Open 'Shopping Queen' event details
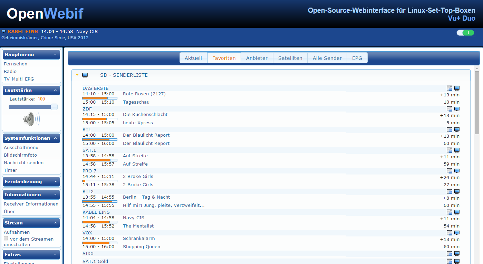483x264 pixels. click(142, 246)
